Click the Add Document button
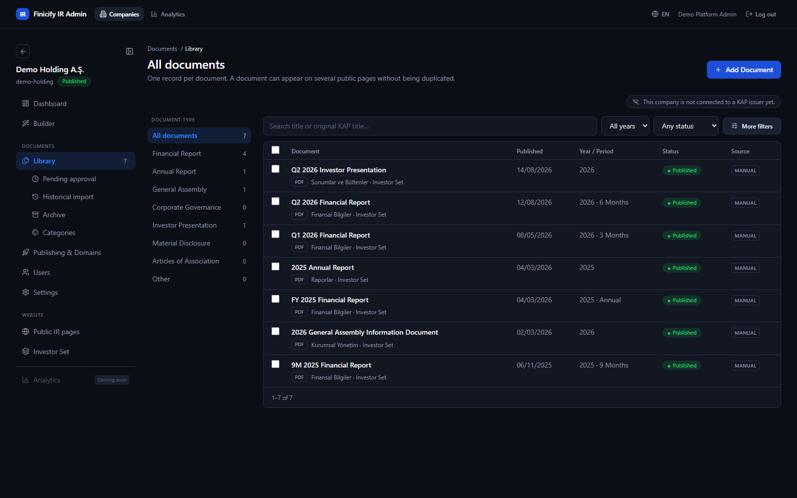The image size is (797, 498). point(744,70)
